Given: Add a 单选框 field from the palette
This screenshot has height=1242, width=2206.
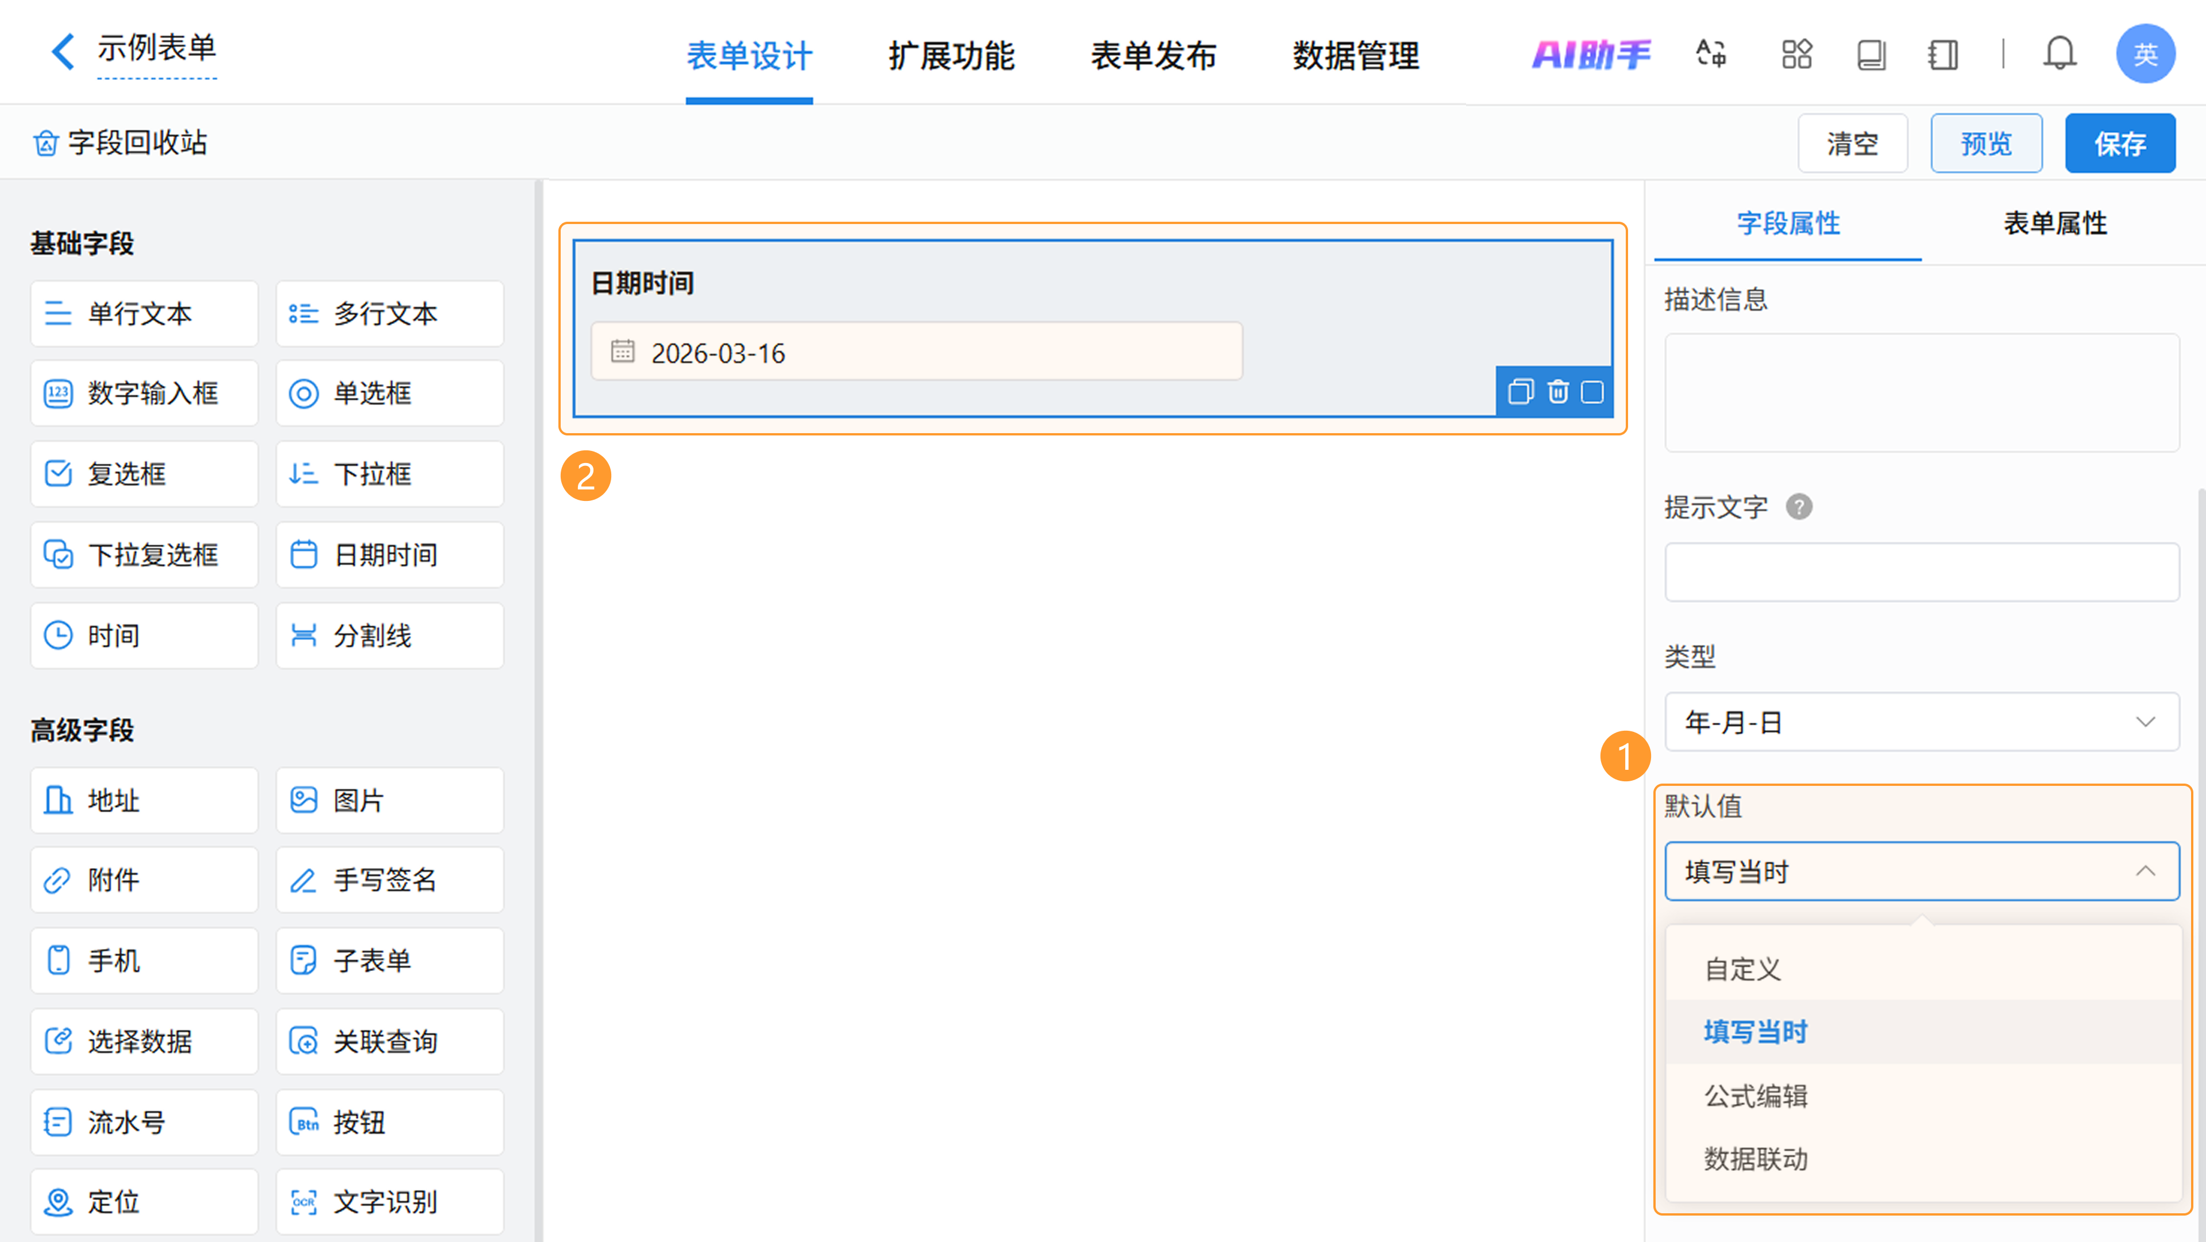Looking at the screenshot, I should point(389,393).
